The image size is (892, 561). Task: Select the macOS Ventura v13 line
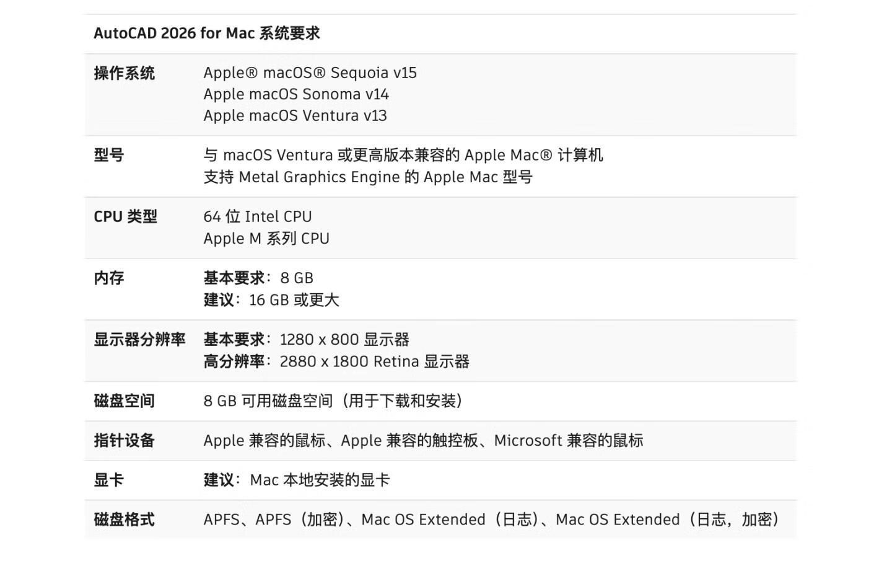point(295,116)
